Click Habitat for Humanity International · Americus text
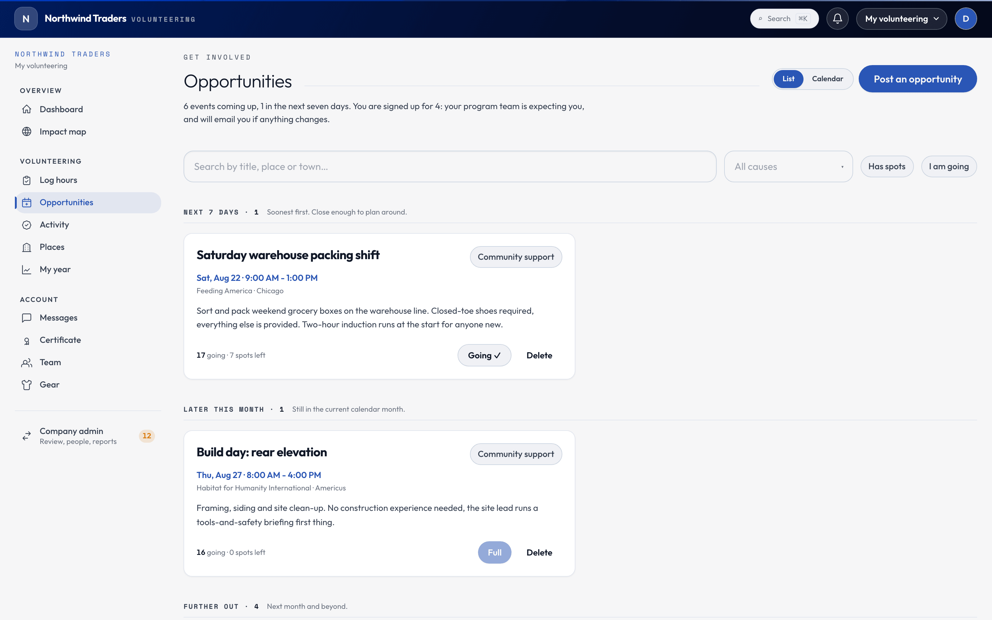The width and height of the screenshot is (992, 620). click(271, 488)
